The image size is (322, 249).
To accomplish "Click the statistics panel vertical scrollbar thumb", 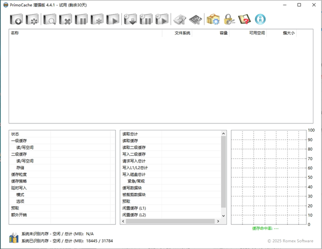I will point(223,172).
